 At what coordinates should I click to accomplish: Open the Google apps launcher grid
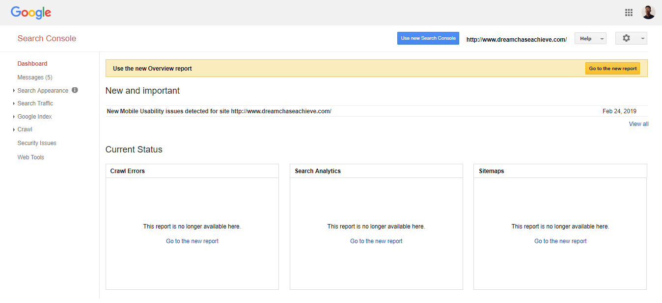[629, 12]
